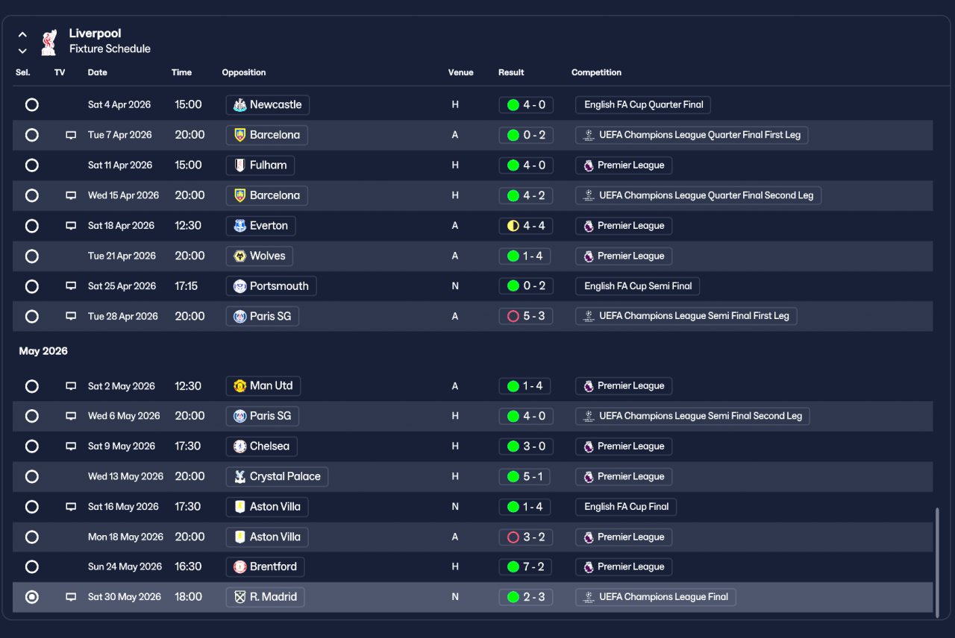Open the English FA Cup Final competition
This screenshot has height=638, width=955.
[627, 507]
